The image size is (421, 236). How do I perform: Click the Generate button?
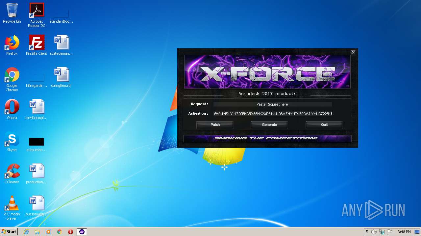point(269,125)
